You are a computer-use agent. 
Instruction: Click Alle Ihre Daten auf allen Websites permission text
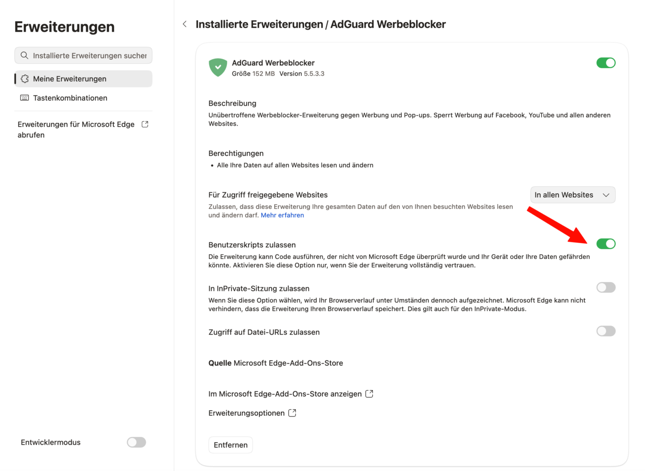coord(295,165)
